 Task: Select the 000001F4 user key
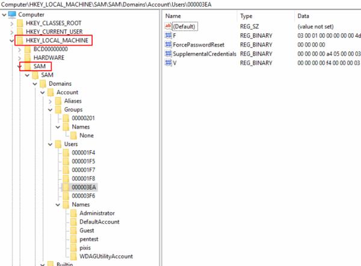pyautogui.click(x=83, y=153)
